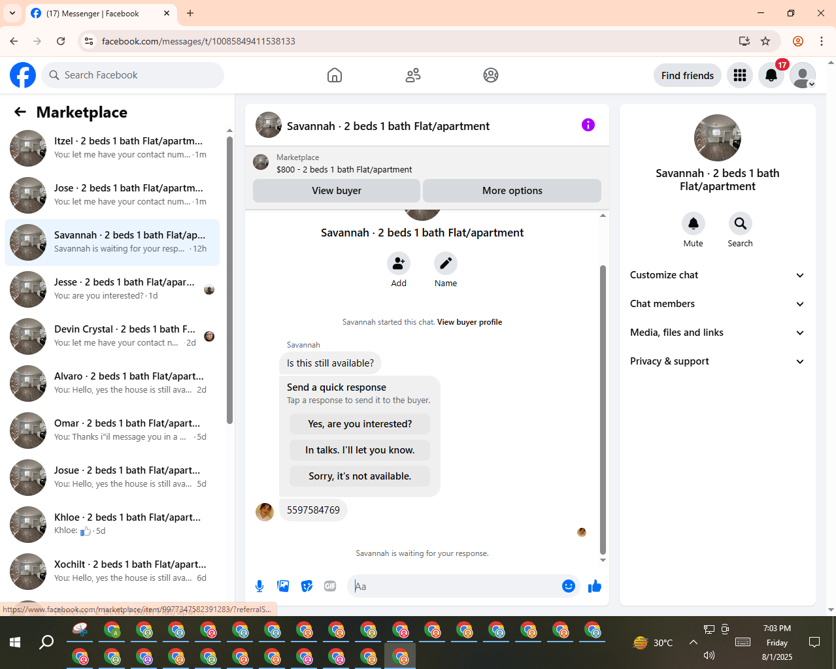Send 'Yes, are you interested?' quick response
The width and height of the screenshot is (836, 669).
click(359, 424)
